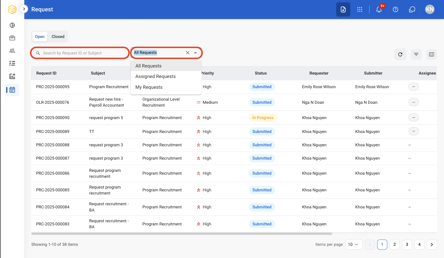Open the people sidebar icon
This screenshot has width=444, height=258.
(12, 51)
